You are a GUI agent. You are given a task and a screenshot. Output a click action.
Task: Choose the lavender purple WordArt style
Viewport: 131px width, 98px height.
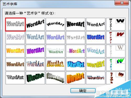coord(56,38)
